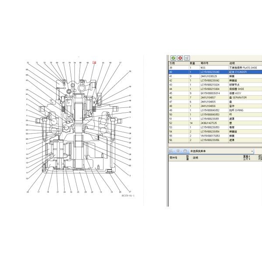Click the 数量 column header in parts table
Image resolution: width=262 pixels, height=262 pixels.
pos(194,63)
